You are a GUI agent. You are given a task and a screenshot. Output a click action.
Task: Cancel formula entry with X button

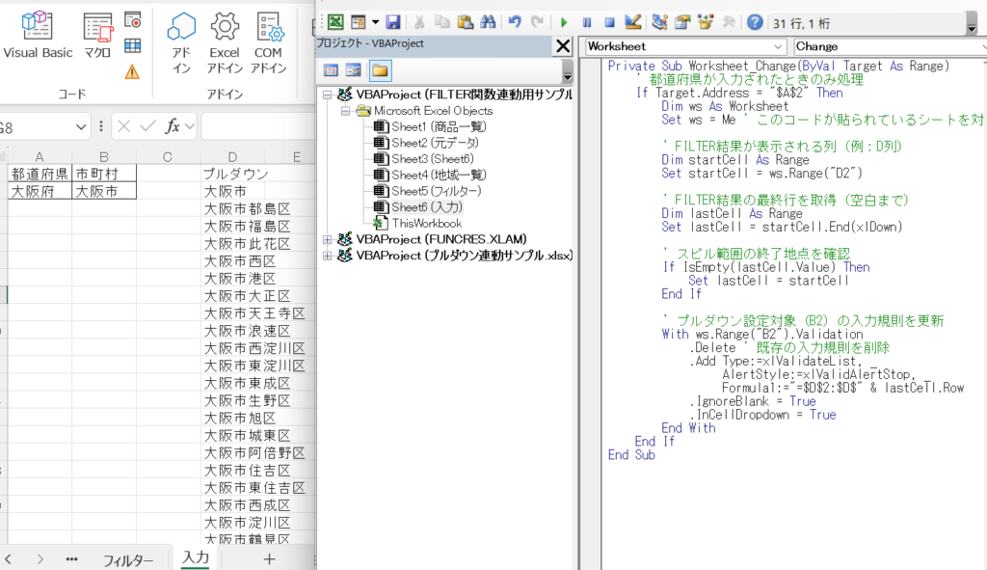point(124,127)
